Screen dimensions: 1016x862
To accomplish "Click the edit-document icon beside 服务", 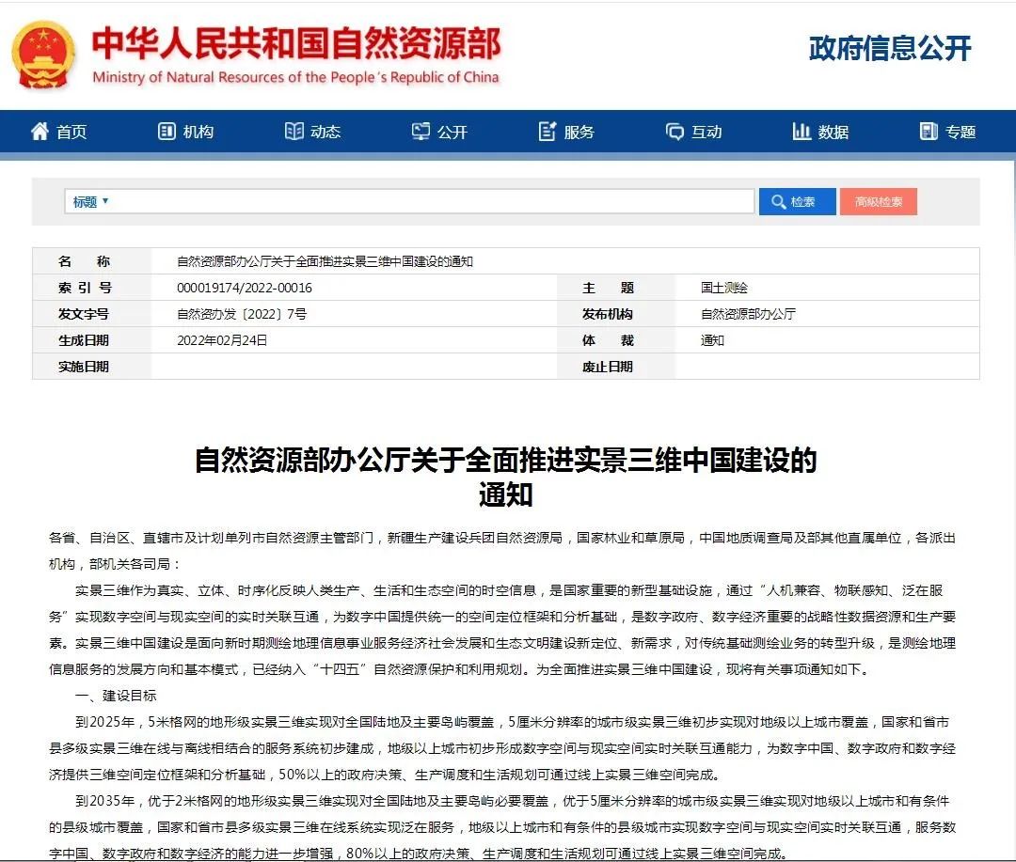I will (548, 132).
